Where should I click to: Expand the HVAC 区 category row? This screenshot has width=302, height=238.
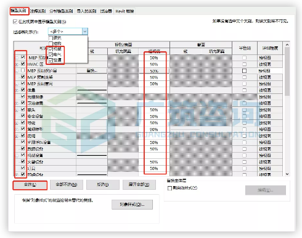pos(17,64)
